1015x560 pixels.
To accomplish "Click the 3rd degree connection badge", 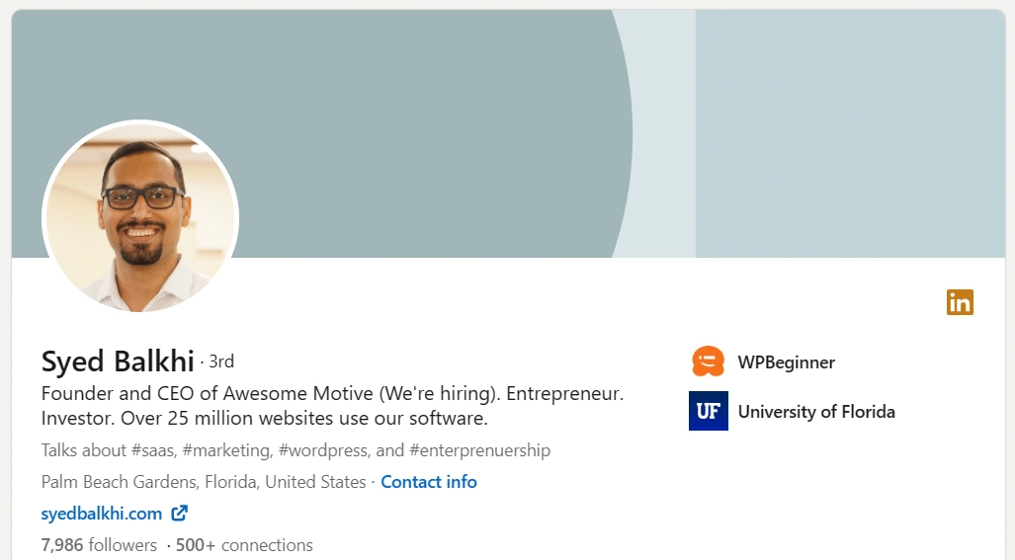I will 221,361.
